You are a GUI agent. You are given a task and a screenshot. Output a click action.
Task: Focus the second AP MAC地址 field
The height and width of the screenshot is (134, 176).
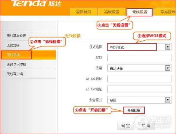(140, 89)
